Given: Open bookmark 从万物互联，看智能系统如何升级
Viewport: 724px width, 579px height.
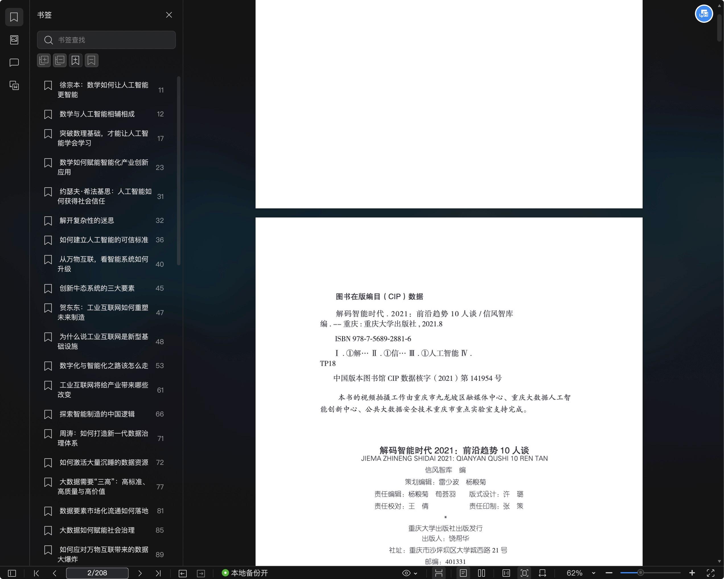Looking at the screenshot, I should pyautogui.click(x=104, y=264).
